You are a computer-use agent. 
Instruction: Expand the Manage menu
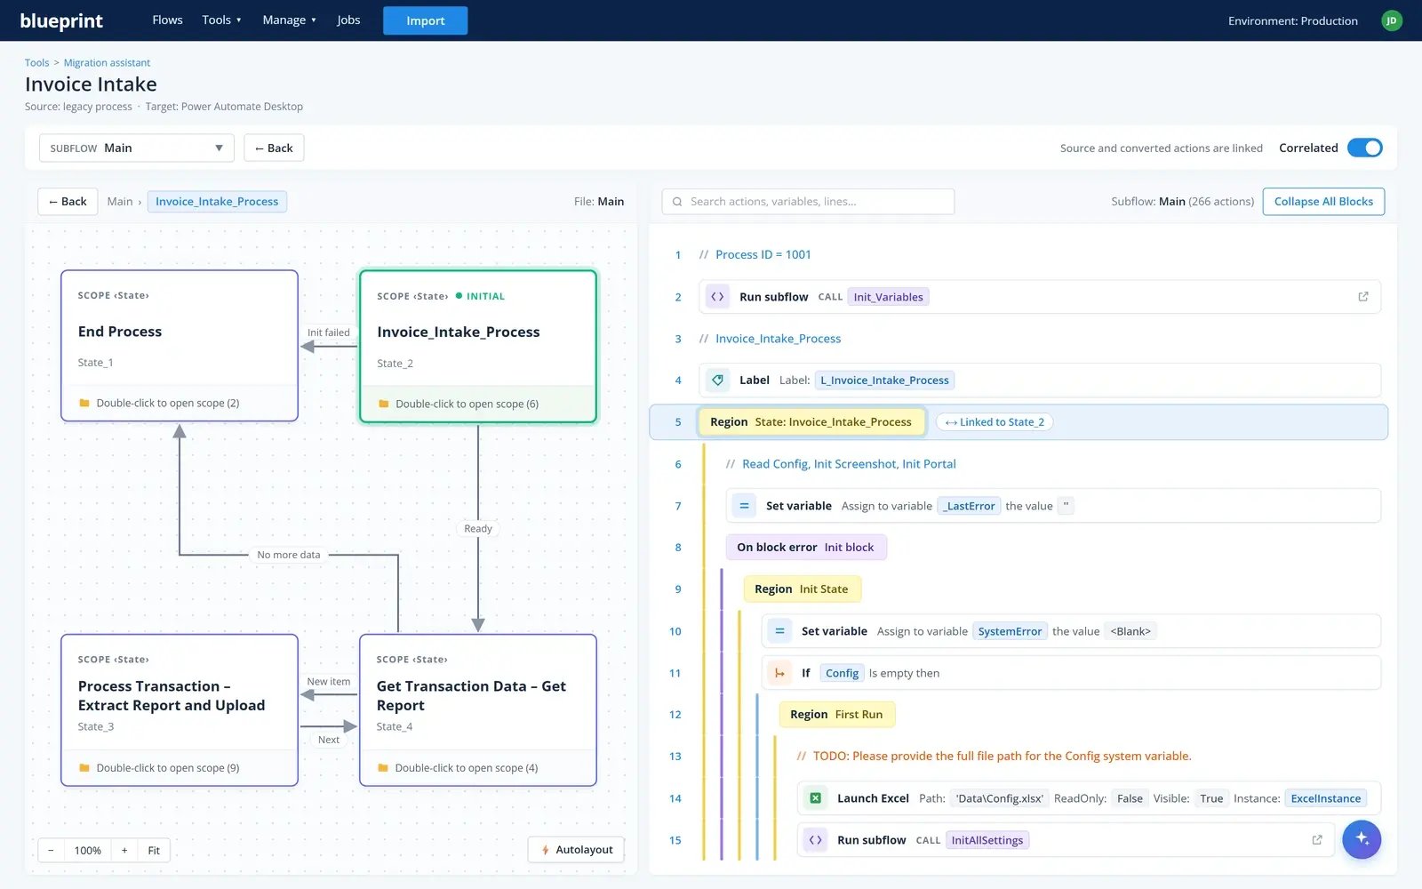[289, 20]
